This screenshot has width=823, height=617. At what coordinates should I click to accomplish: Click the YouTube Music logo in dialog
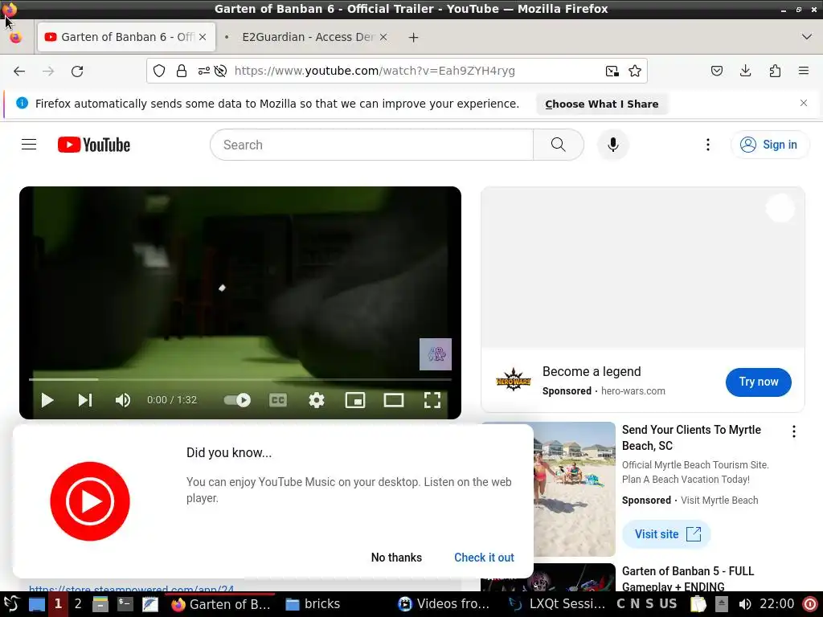(90, 501)
